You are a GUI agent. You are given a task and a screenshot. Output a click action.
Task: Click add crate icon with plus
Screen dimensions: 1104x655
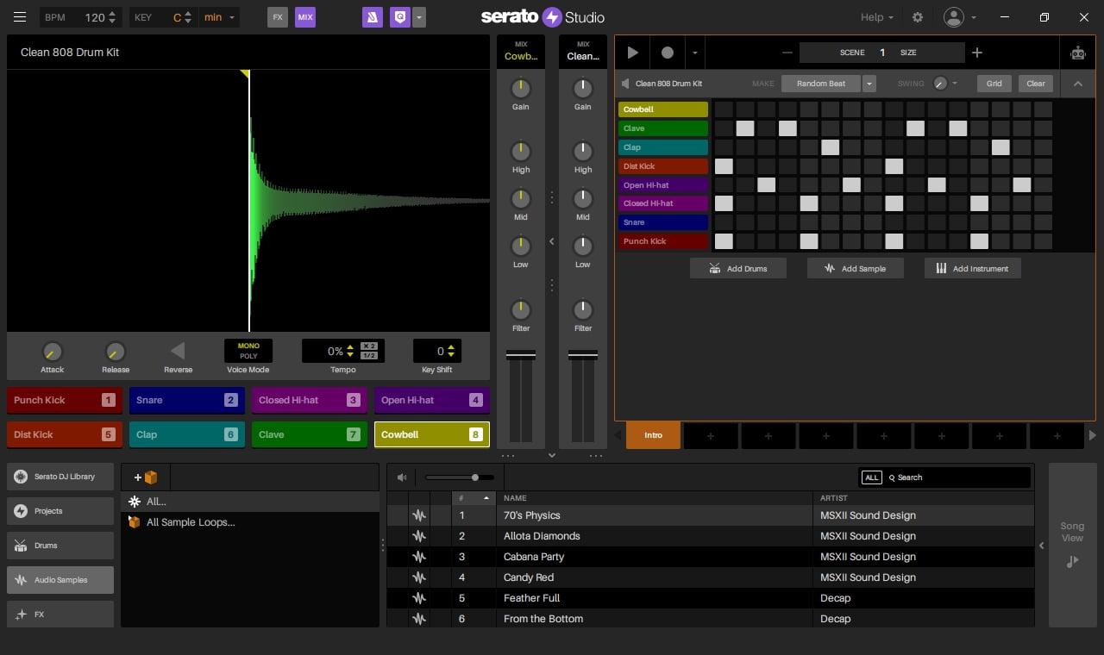(x=145, y=477)
